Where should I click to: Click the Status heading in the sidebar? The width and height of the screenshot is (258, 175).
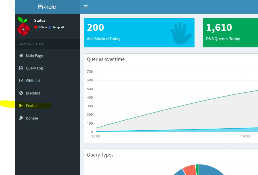coord(40,20)
